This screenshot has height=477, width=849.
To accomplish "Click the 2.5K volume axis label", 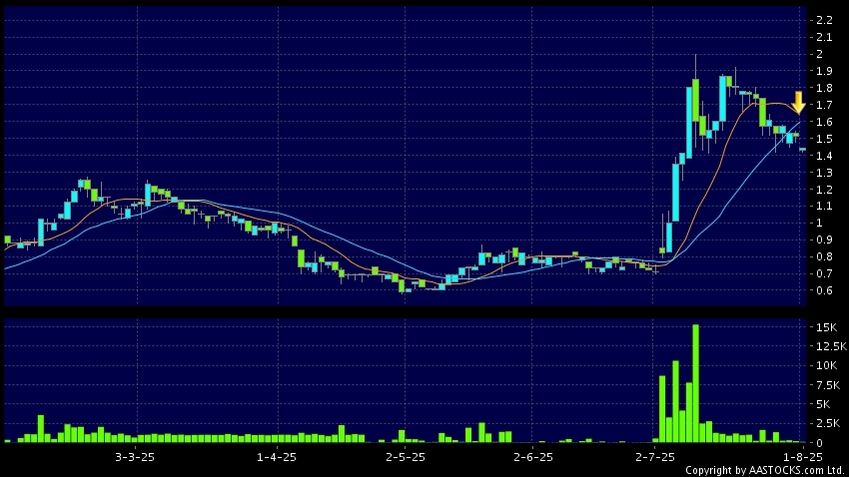I will click(x=828, y=423).
